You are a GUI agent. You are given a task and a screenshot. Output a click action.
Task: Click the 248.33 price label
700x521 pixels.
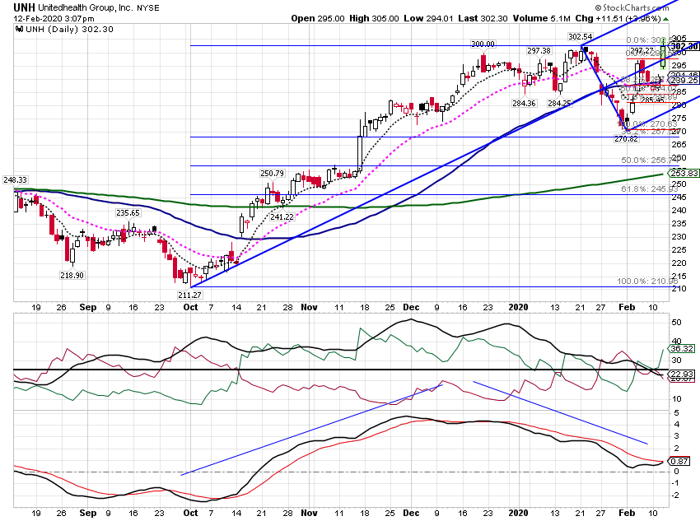click(x=15, y=179)
